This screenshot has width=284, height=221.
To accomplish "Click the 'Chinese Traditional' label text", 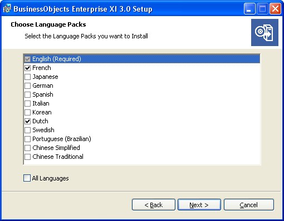I will 58,157.
